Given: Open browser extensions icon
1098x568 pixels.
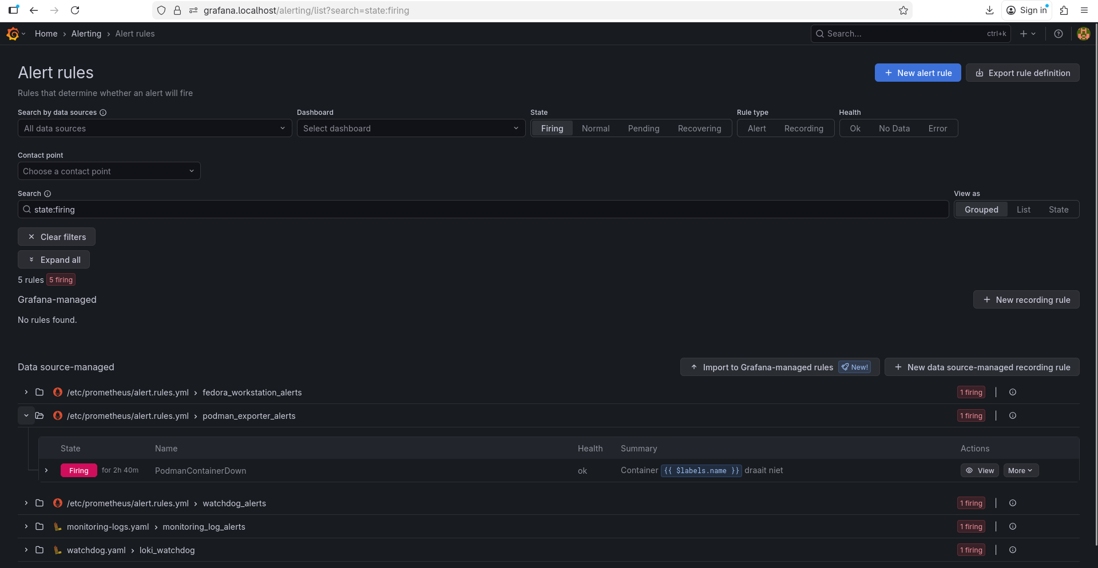Looking at the screenshot, I should click(x=1064, y=10).
